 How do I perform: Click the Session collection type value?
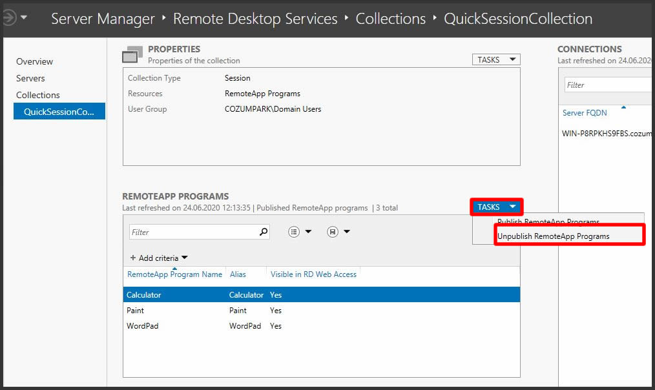coord(237,78)
